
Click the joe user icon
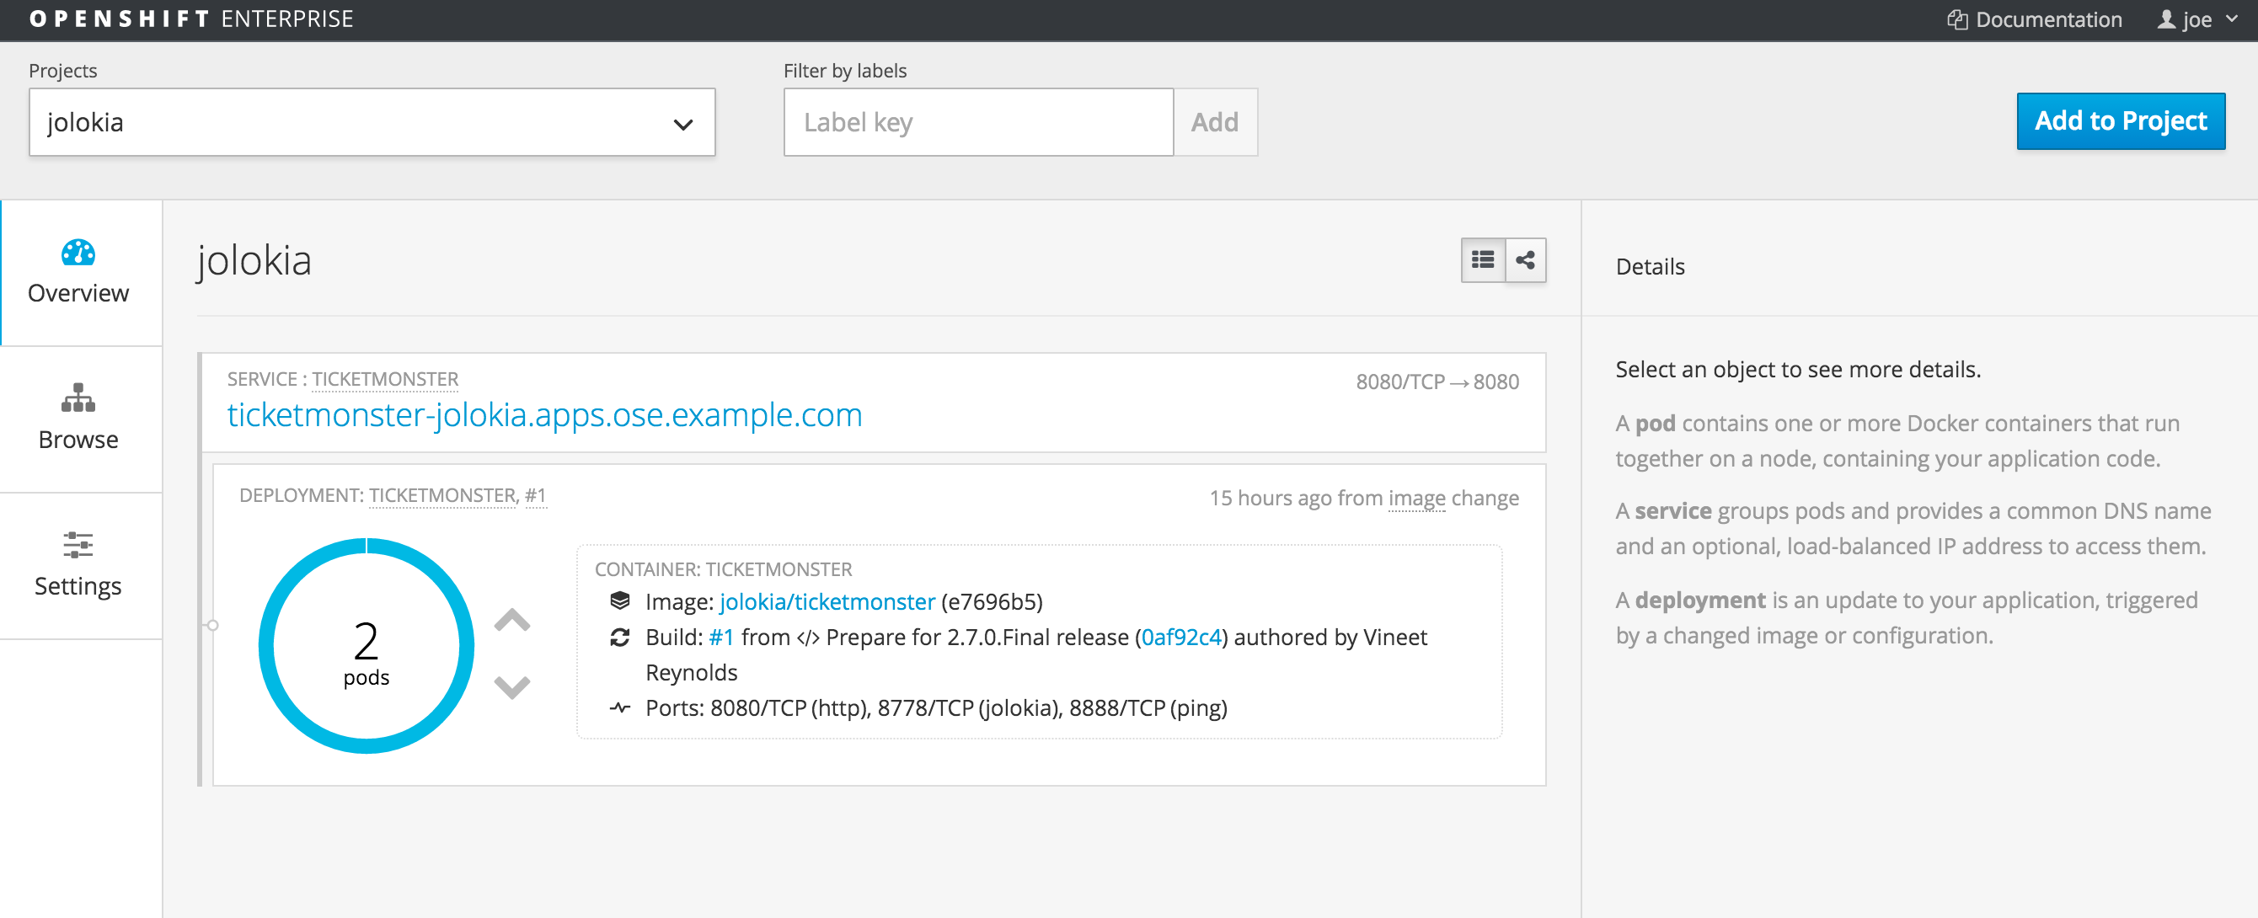point(2166,19)
